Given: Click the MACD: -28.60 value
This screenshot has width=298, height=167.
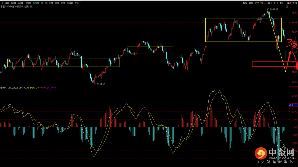Looking at the screenshot, I should (49, 88).
